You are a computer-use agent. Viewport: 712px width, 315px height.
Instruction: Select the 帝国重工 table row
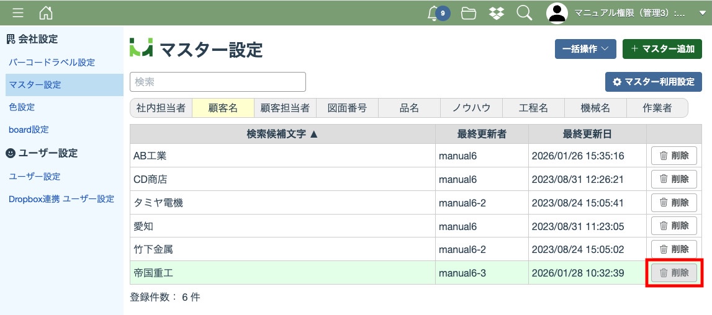pyautogui.click(x=282, y=273)
